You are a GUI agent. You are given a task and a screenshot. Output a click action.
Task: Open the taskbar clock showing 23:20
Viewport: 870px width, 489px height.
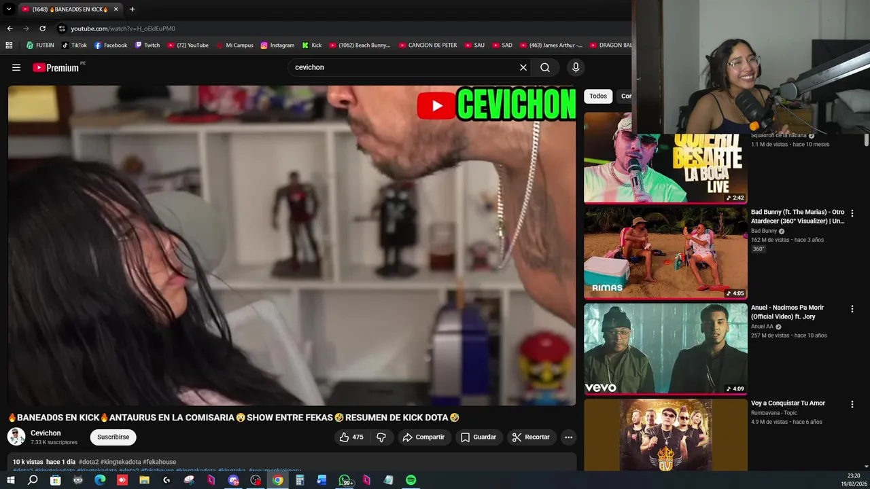853,479
